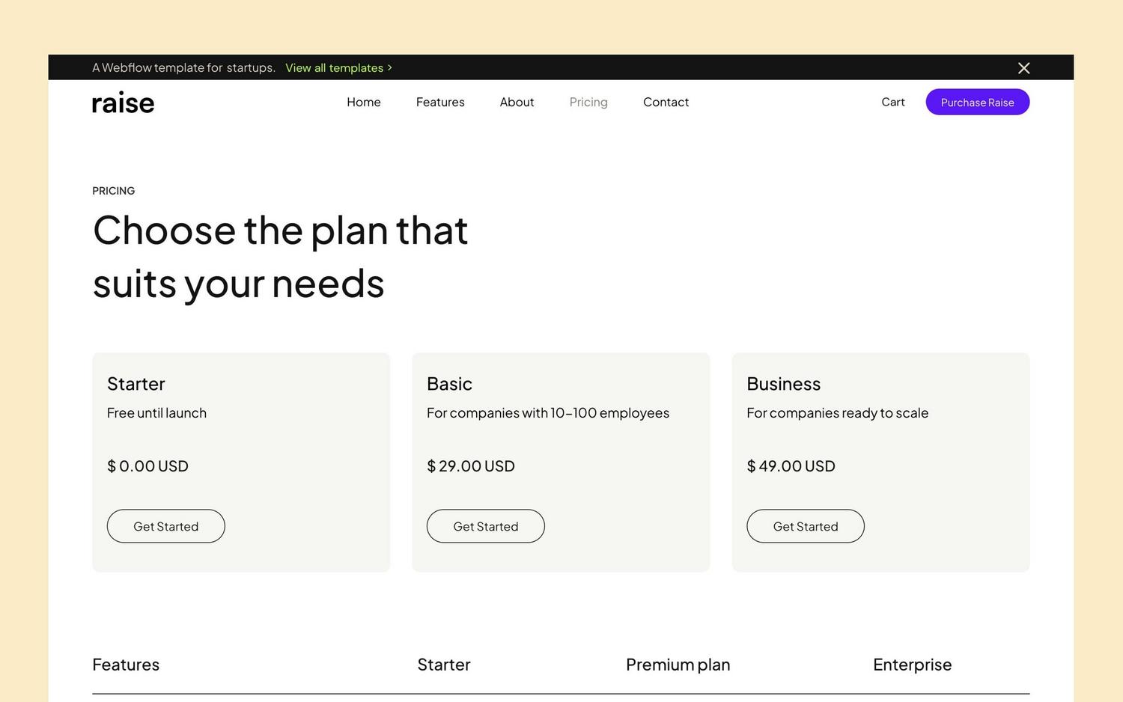Click the Purchase Raise button
This screenshot has width=1123, height=702.
[x=977, y=102]
